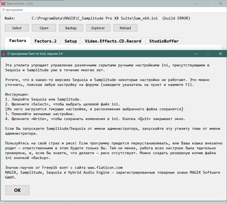This screenshot has width=227, height=204.
Task: Open the StudioBuffer tab
Action: pos(164,41)
